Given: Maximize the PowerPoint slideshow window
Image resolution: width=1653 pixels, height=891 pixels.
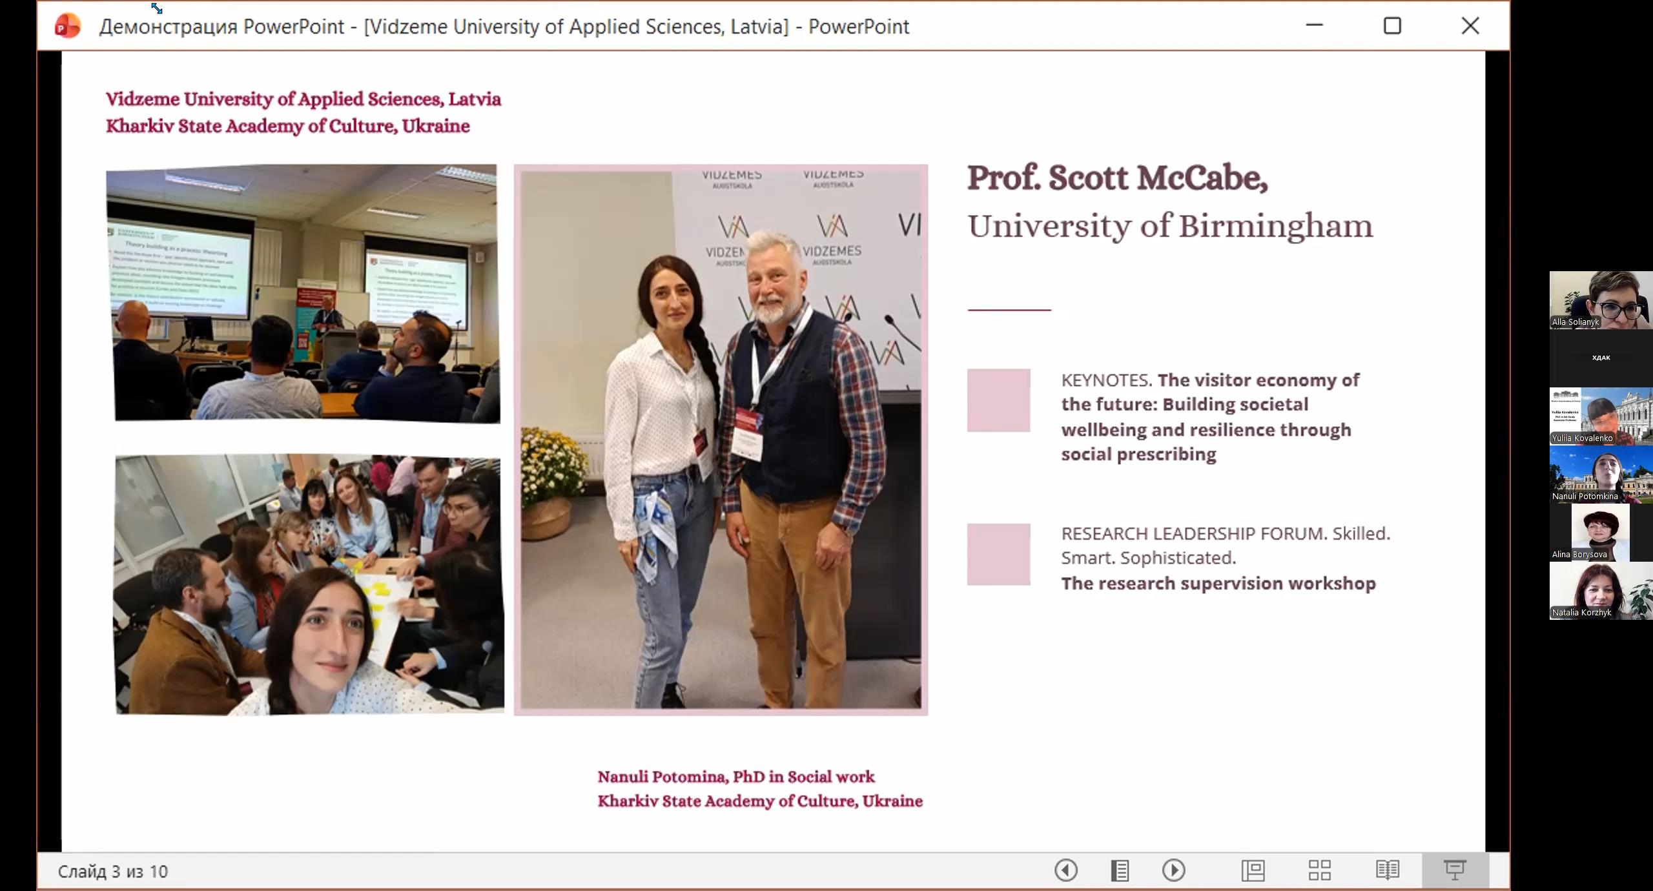Looking at the screenshot, I should pos(1392,26).
